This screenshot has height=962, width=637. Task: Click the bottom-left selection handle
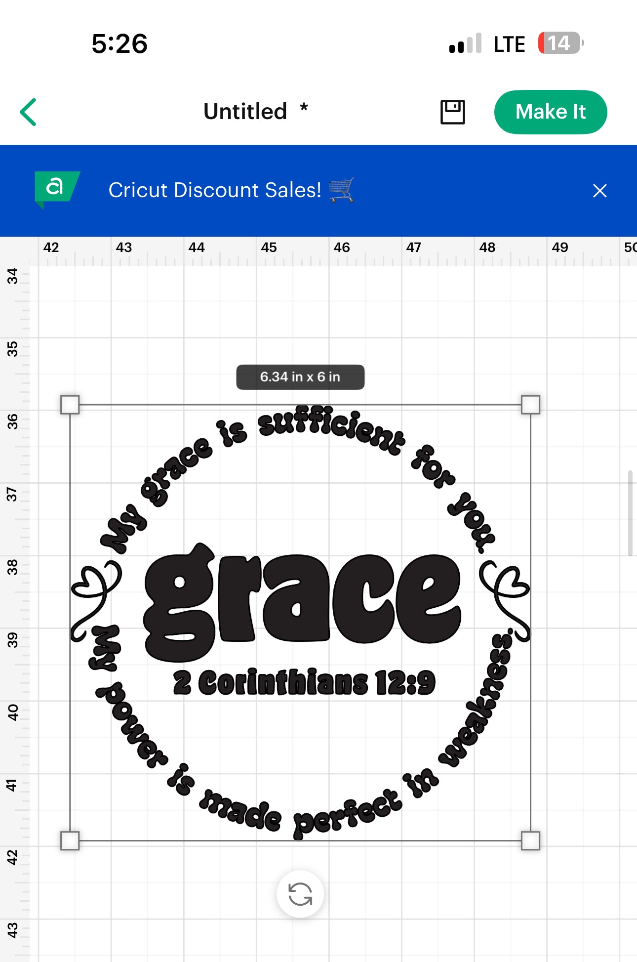(70, 840)
